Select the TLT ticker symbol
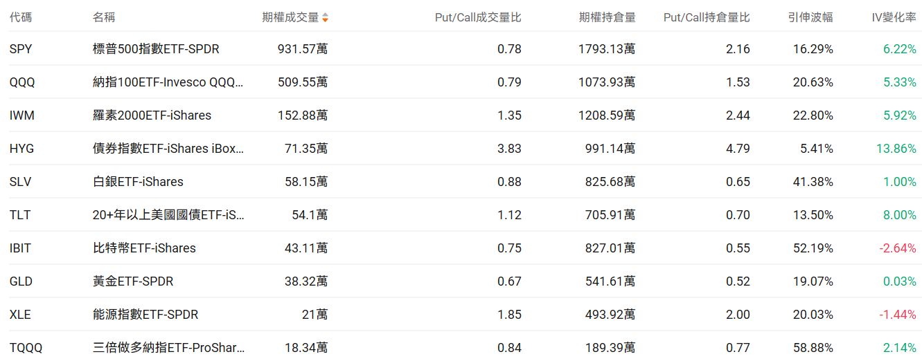 tap(20, 215)
